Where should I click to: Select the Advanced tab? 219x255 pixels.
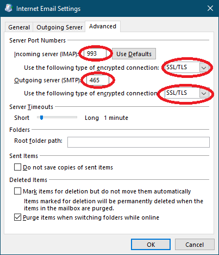pos(103,26)
